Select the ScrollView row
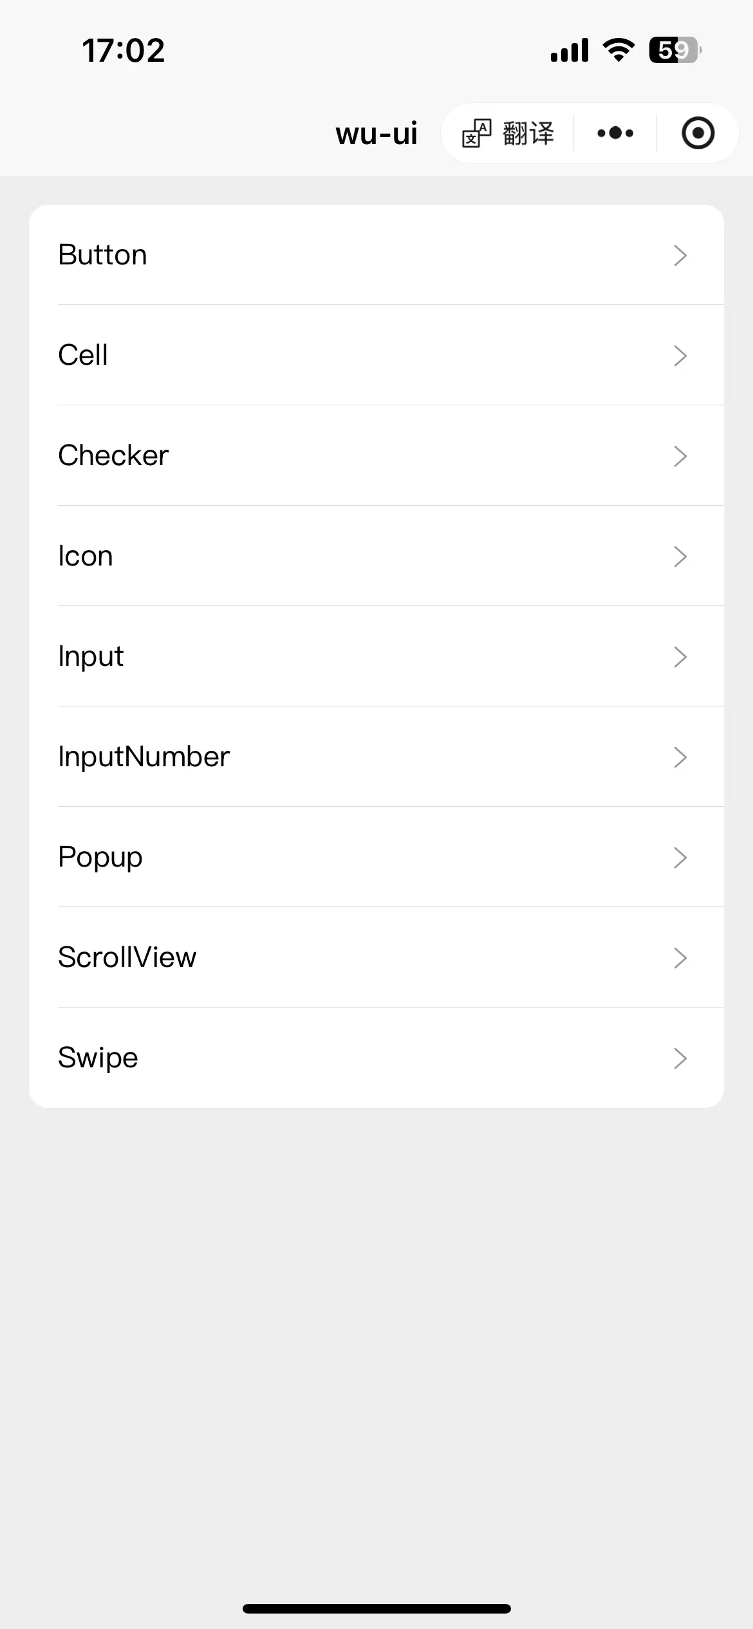Screen dimensions: 753x1629 pos(376,957)
